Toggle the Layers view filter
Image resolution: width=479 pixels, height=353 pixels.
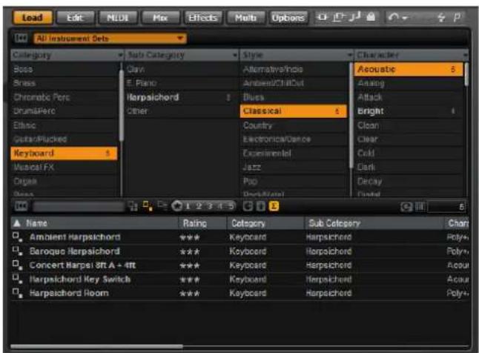162,205
